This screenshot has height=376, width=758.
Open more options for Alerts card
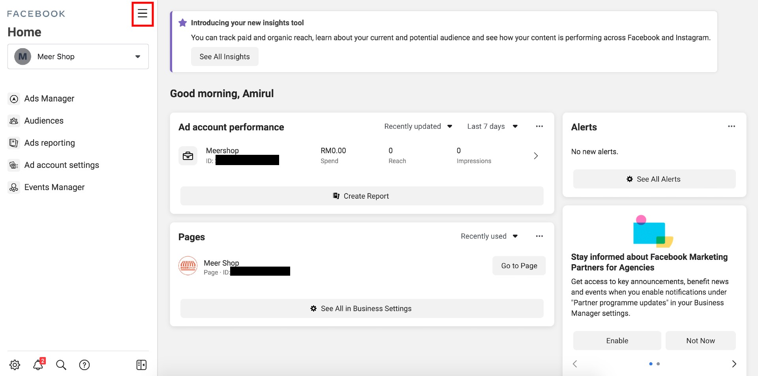(732, 126)
